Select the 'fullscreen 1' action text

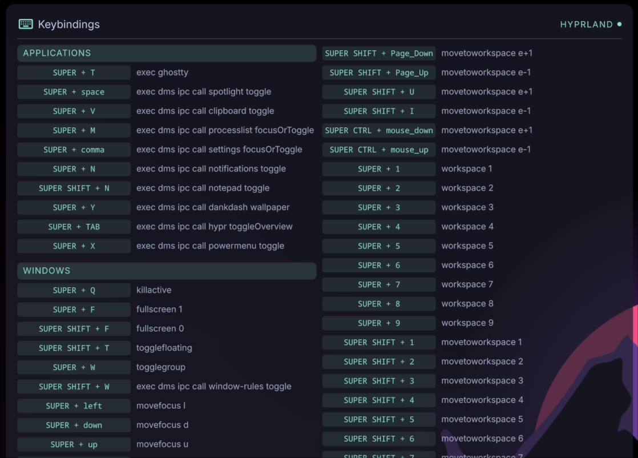159,310
